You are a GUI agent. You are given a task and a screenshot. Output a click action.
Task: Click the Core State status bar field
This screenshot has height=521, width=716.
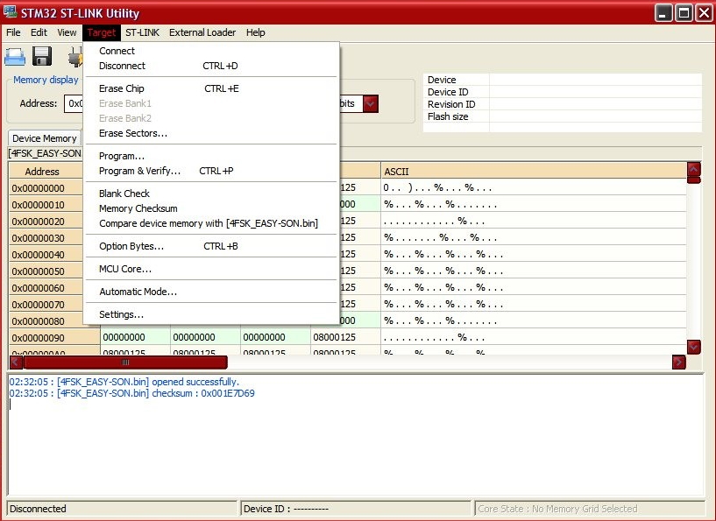(590, 509)
